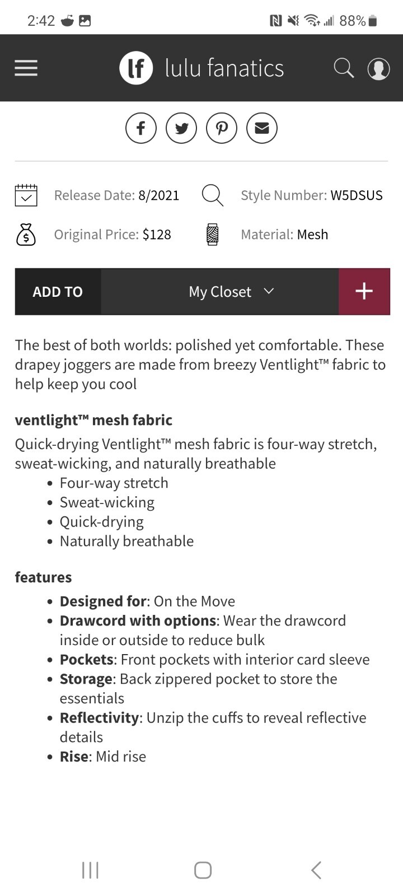Click the ADD TO label

[x=58, y=292]
